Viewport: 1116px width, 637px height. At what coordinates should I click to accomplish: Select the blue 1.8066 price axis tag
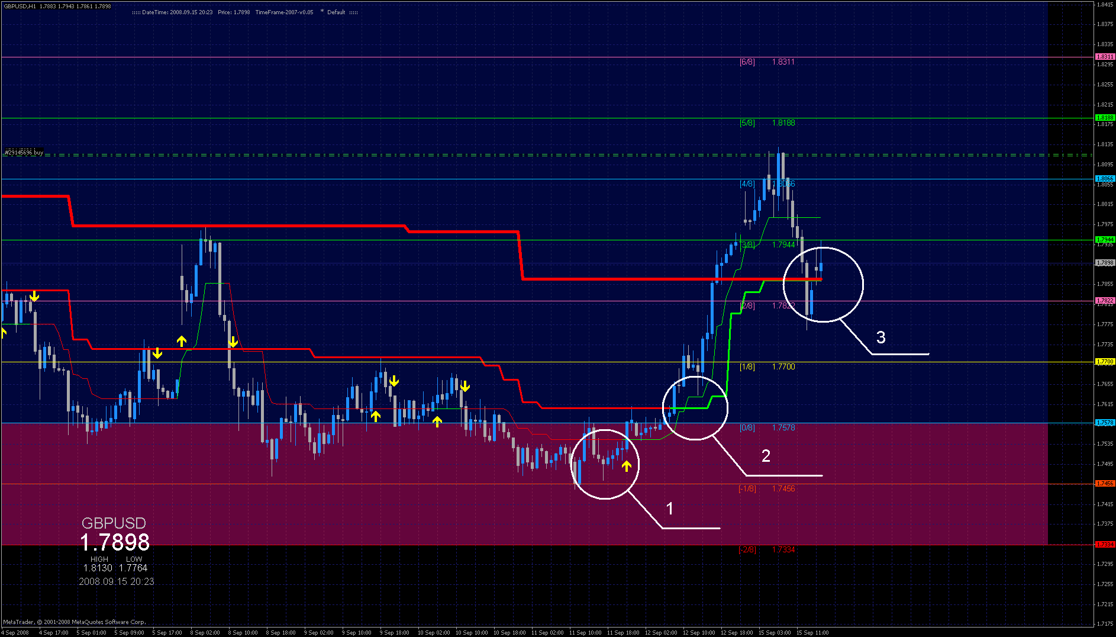point(1105,179)
